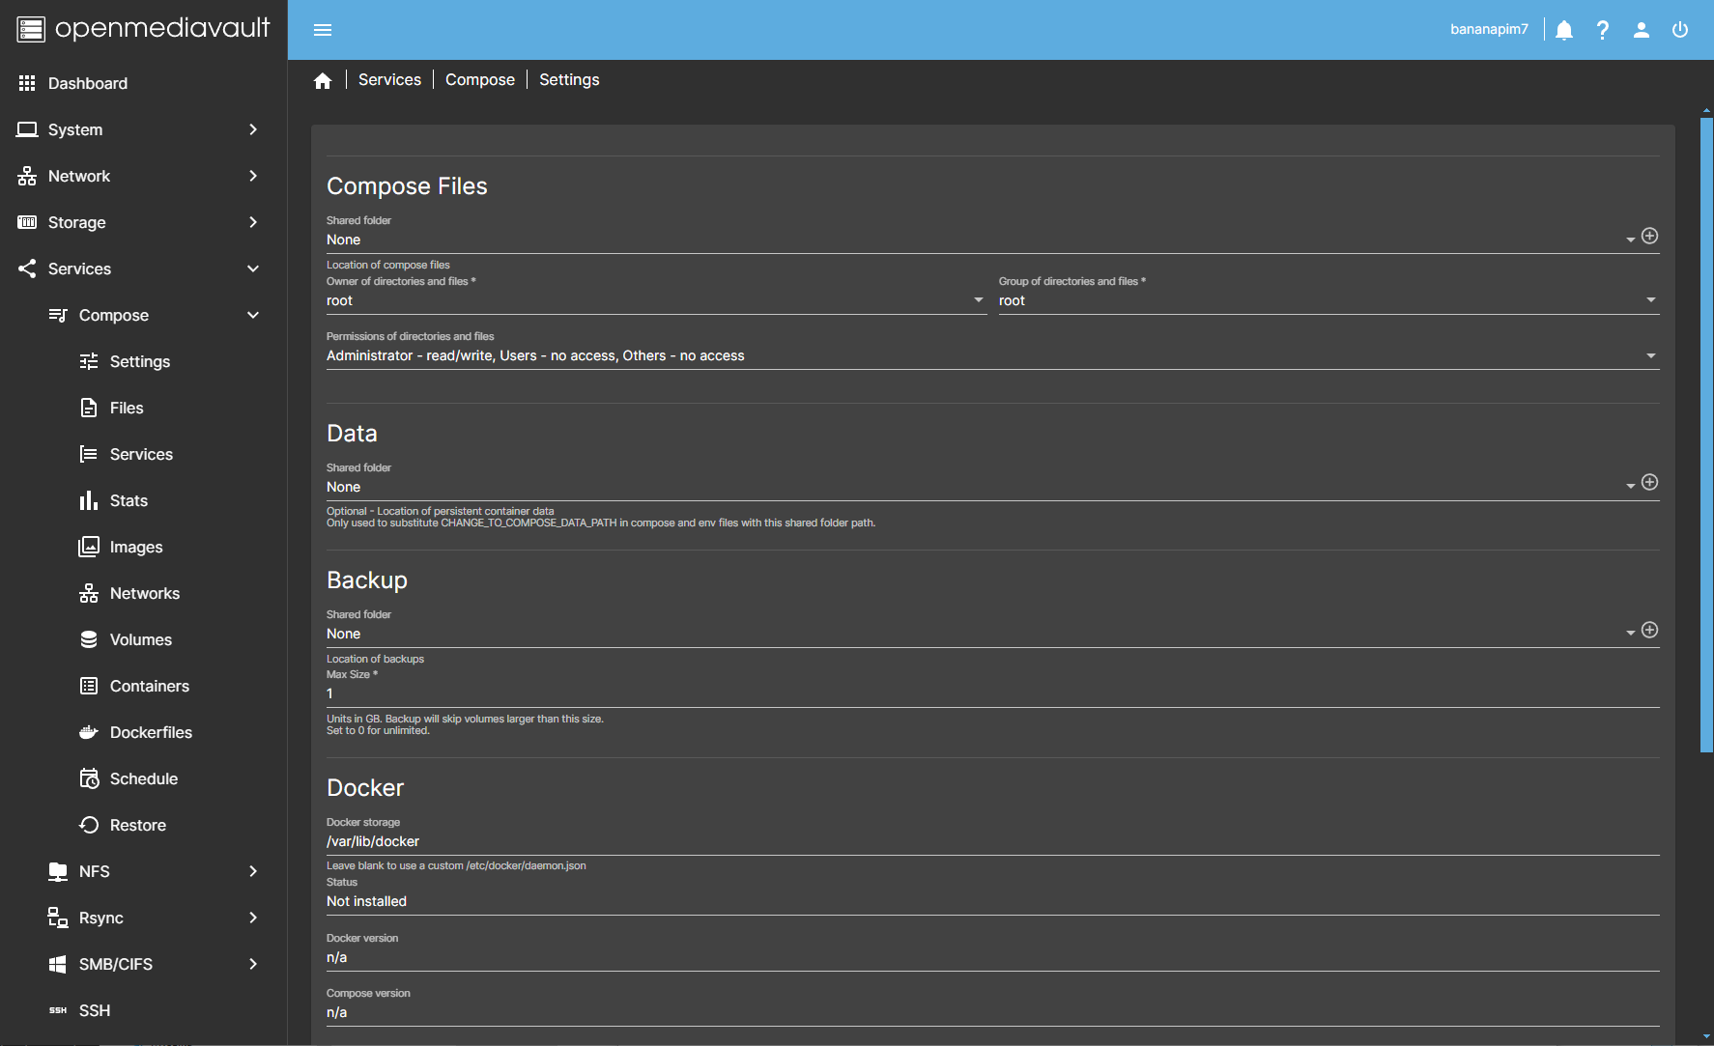Open Compose Files sidebar item
The height and width of the screenshot is (1046, 1714).
pos(143,408)
